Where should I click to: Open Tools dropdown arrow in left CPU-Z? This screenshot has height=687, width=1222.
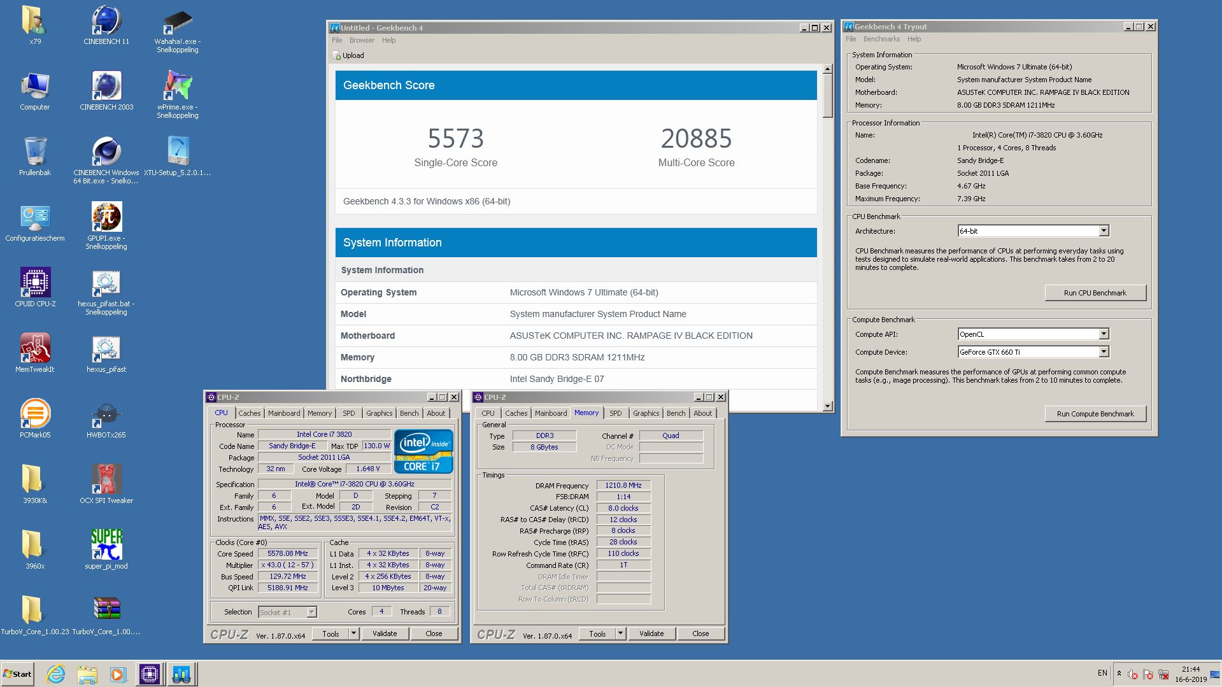(x=353, y=634)
